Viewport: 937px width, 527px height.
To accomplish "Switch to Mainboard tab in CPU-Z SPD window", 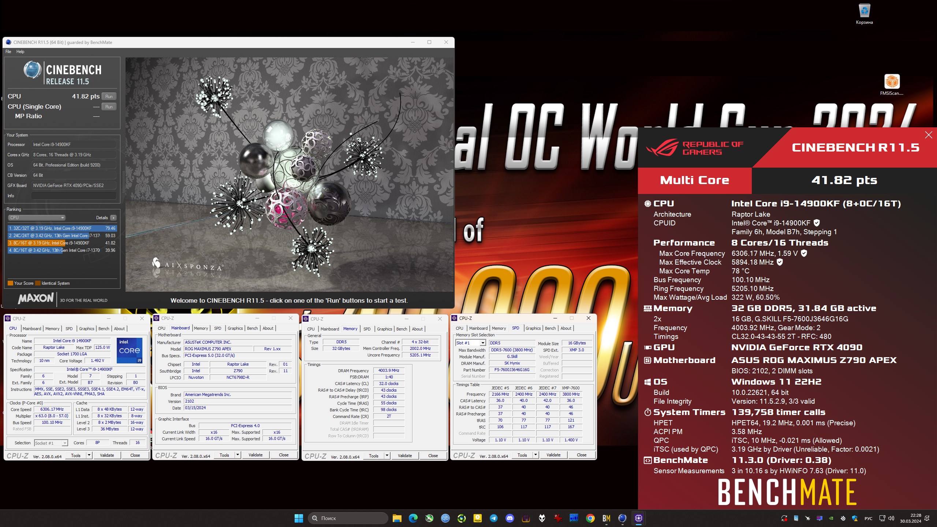I will [478, 328].
